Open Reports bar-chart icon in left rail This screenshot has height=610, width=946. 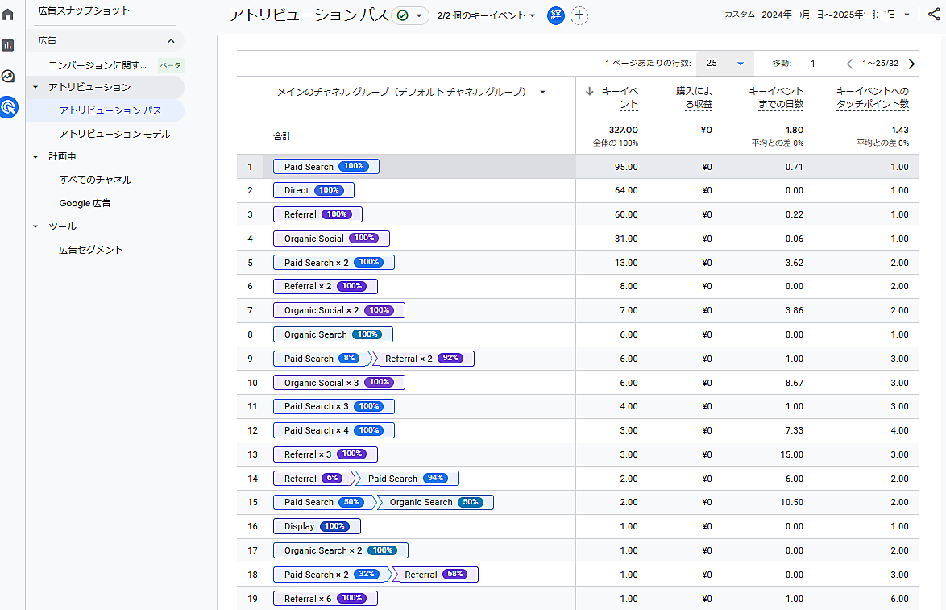8,45
